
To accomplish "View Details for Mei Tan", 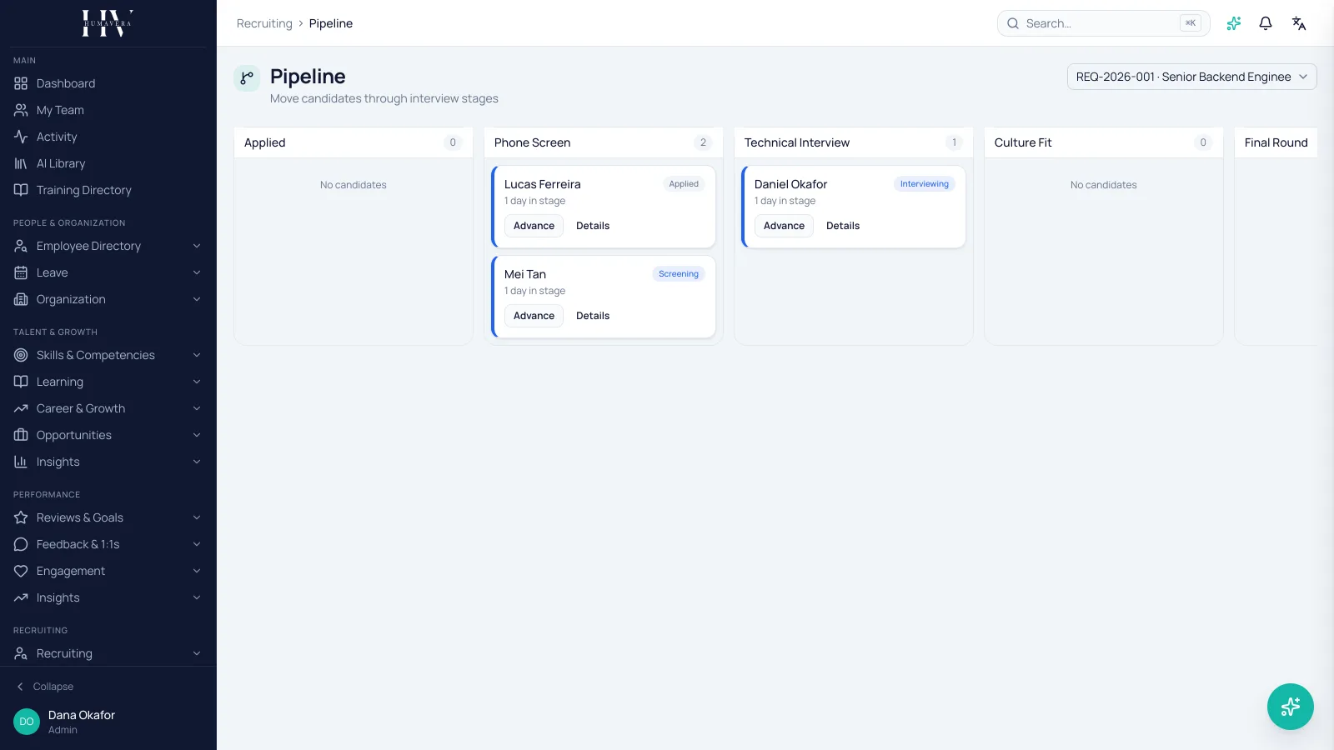I will click(x=593, y=316).
